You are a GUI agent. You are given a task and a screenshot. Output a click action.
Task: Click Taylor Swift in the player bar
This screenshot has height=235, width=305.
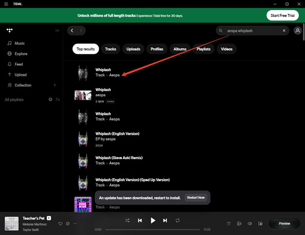(x=30, y=230)
